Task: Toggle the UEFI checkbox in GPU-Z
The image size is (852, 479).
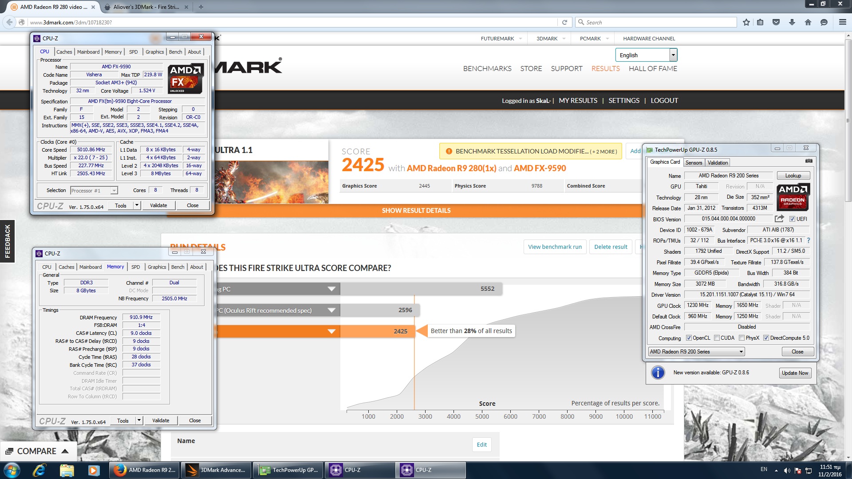Action: click(792, 219)
